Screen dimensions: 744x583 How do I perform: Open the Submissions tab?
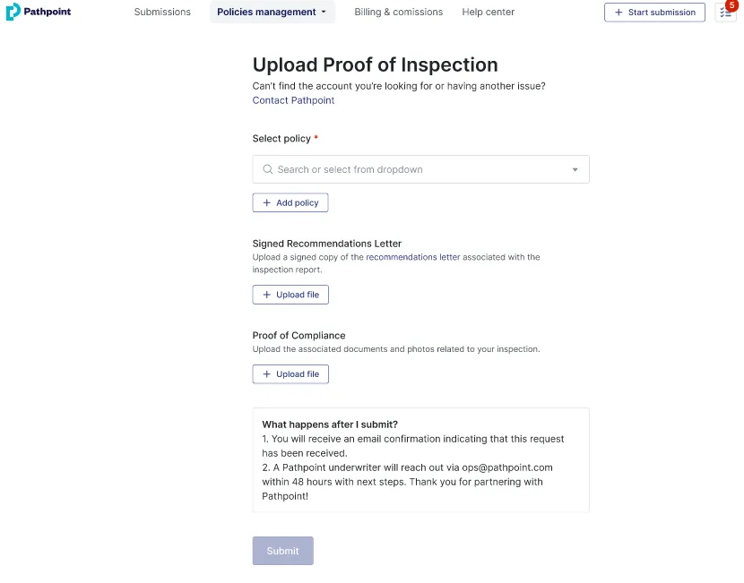(162, 13)
